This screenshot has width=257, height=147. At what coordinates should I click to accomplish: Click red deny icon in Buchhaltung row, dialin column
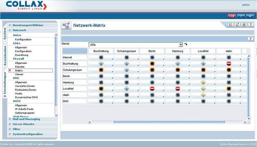coord(229,64)
